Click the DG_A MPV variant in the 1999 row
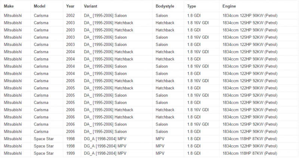This screenshot has height=158, width=299. click(x=105, y=153)
